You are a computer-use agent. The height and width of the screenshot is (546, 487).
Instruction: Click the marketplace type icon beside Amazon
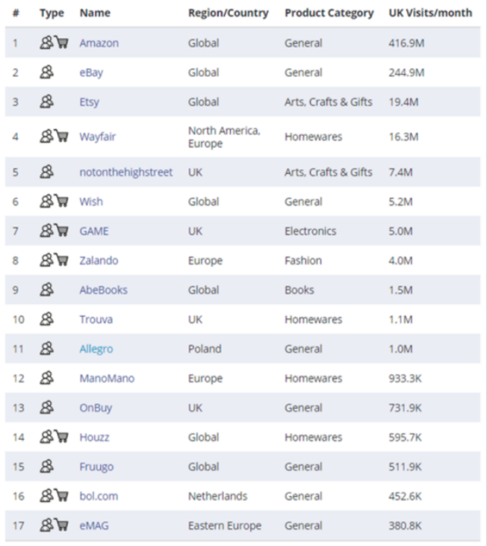54,43
